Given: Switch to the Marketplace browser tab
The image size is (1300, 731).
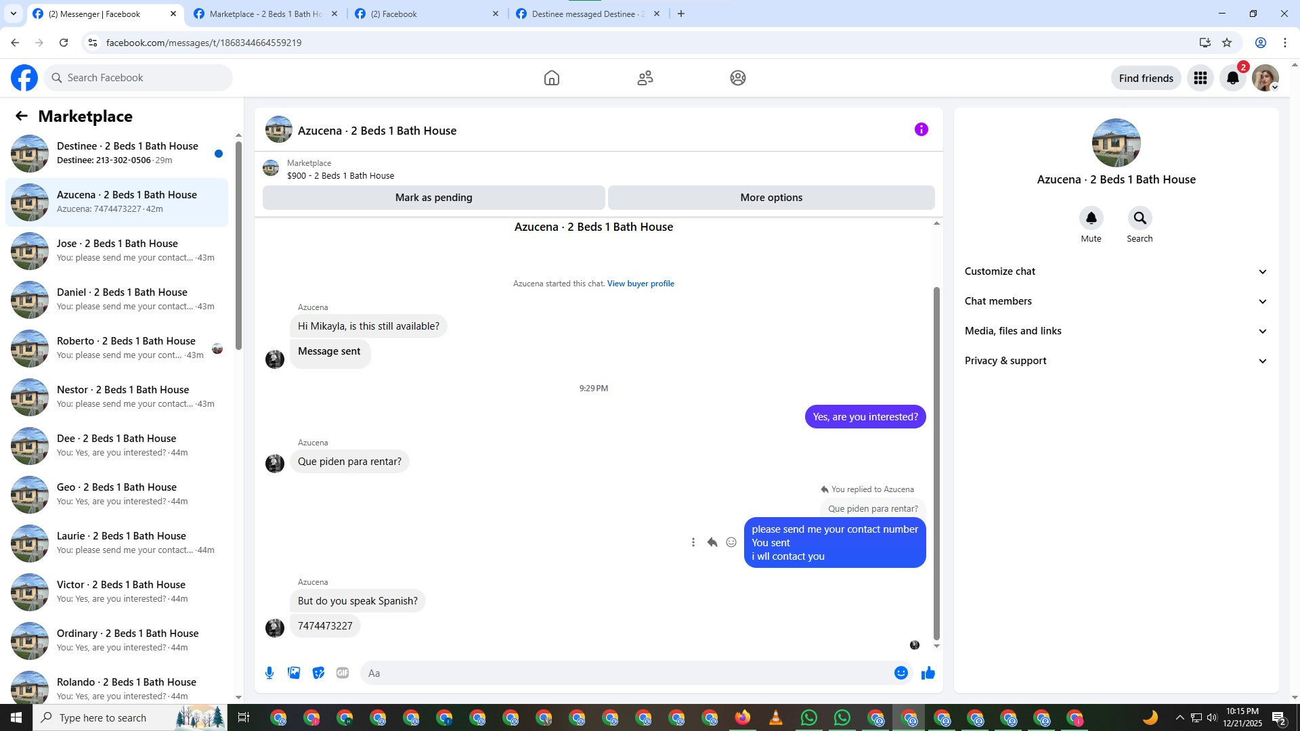Looking at the screenshot, I should click(265, 14).
